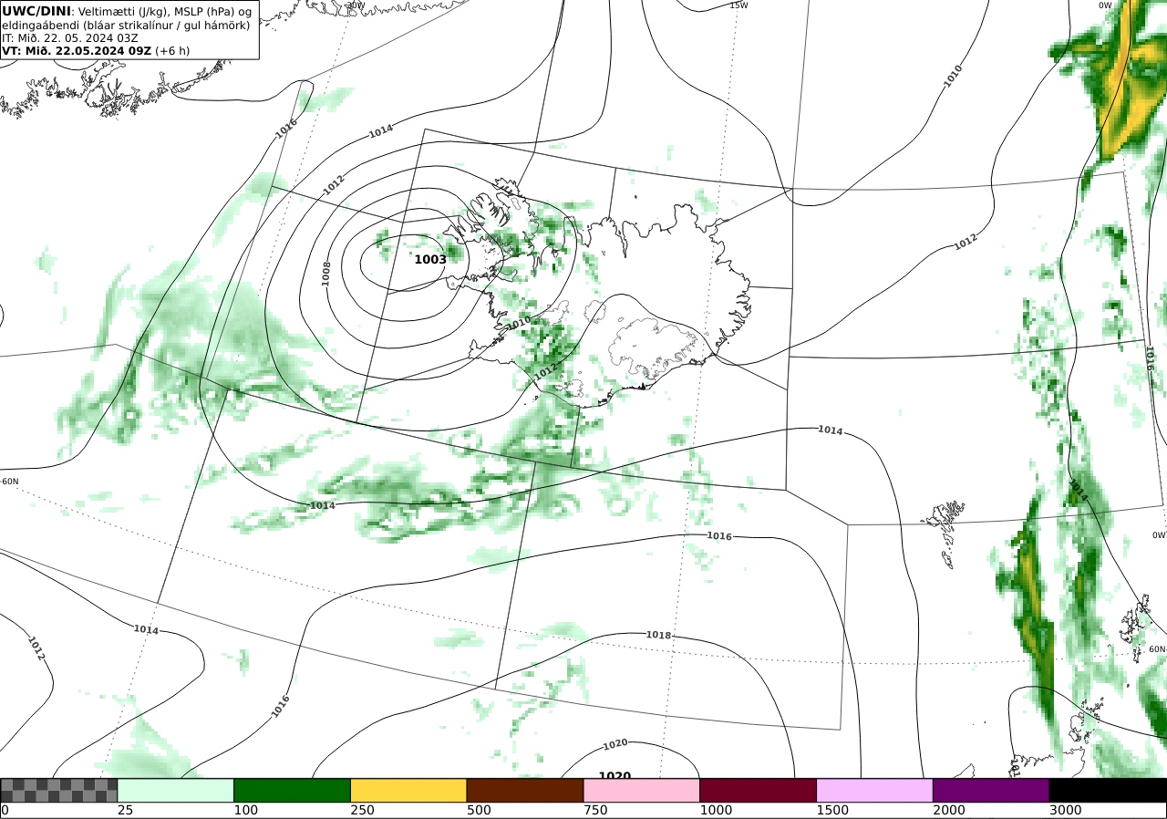Select the yellow 250–500 legend swatch
The width and height of the screenshot is (1167, 819).
coord(408,790)
